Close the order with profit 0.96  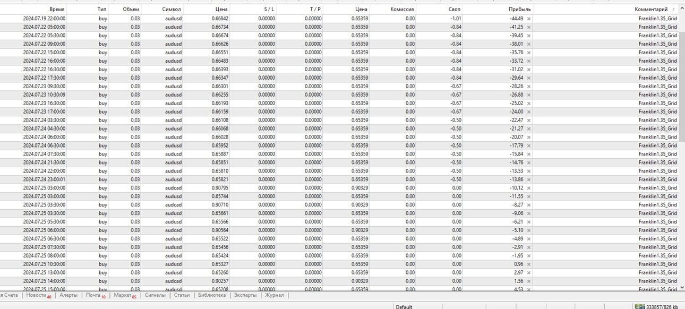[528, 264]
